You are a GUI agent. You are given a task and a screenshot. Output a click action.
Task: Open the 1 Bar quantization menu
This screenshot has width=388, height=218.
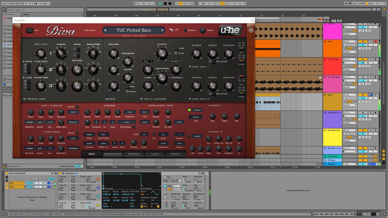(45, 4)
